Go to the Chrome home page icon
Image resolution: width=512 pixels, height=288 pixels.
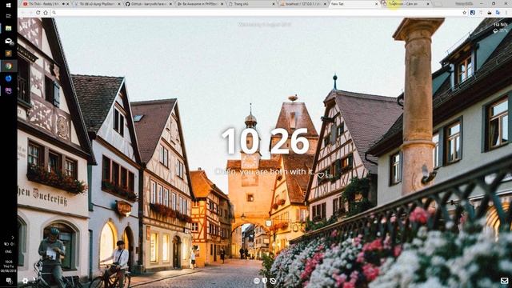46,13
